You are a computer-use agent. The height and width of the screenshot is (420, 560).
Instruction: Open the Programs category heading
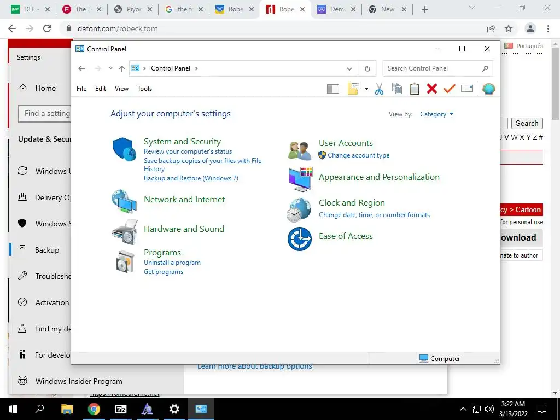pyautogui.click(x=162, y=253)
